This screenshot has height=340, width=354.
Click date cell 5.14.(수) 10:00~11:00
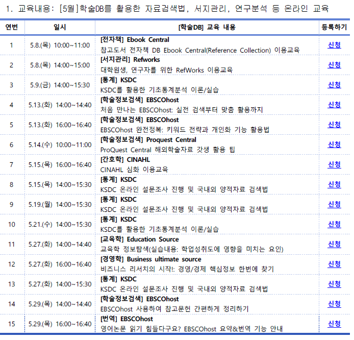[60, 145]
